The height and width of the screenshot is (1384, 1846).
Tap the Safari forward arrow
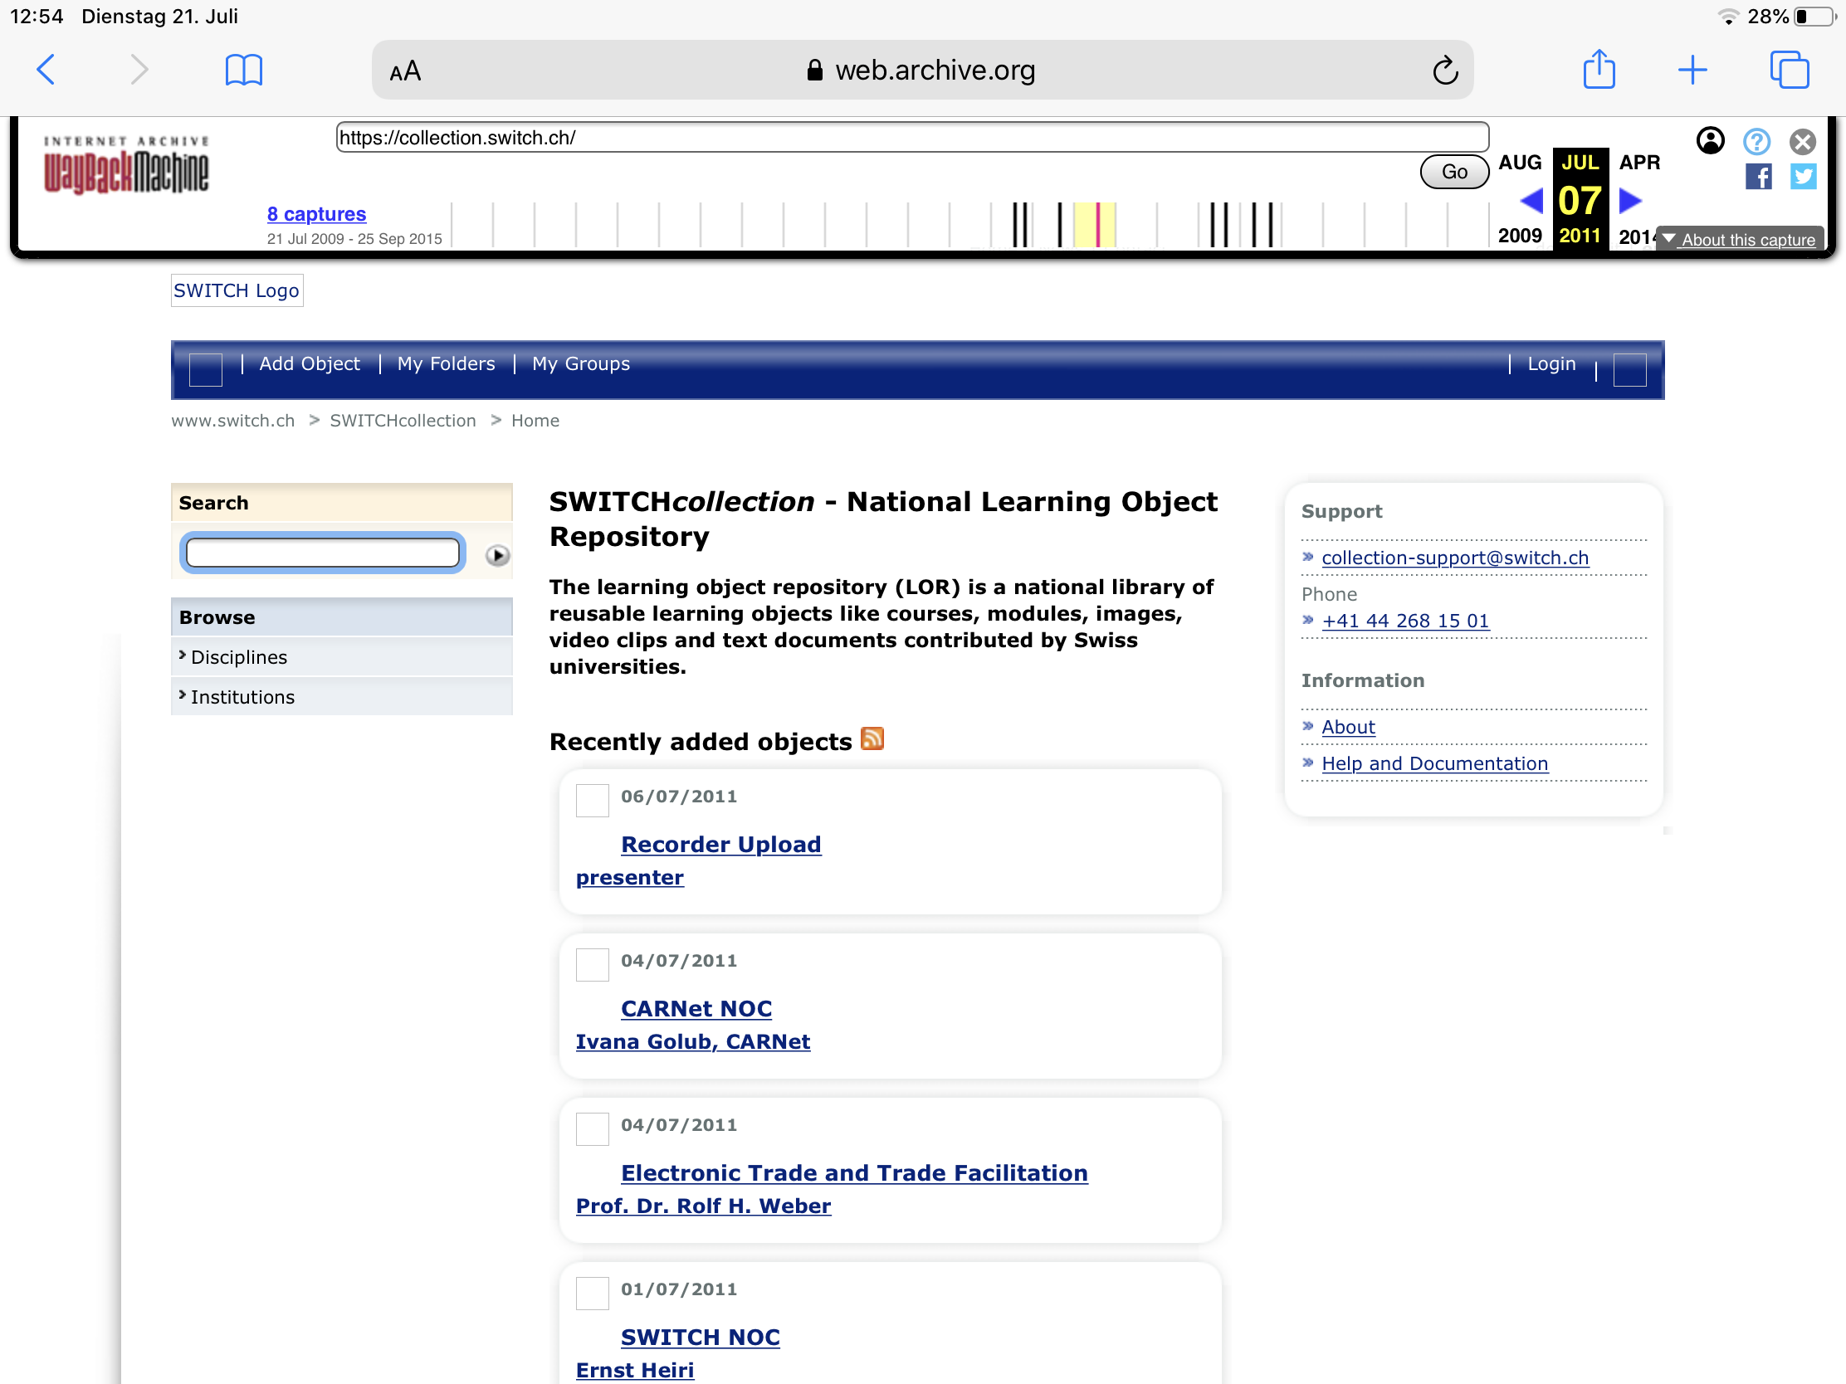point(139,70)
